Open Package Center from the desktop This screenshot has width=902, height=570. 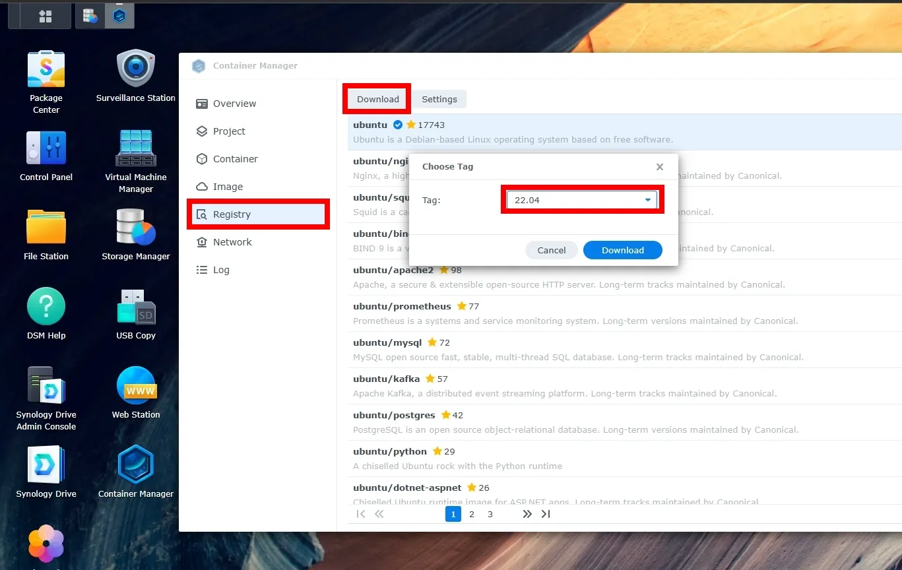(x=46, y=68)
